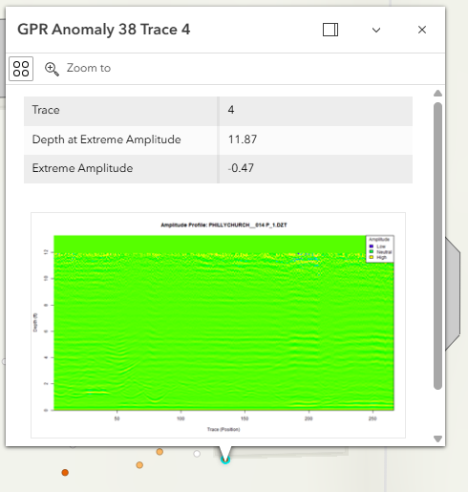468x492 pixels.
Task: Select the Zoom to action
Action: click(x=77, y=68)
